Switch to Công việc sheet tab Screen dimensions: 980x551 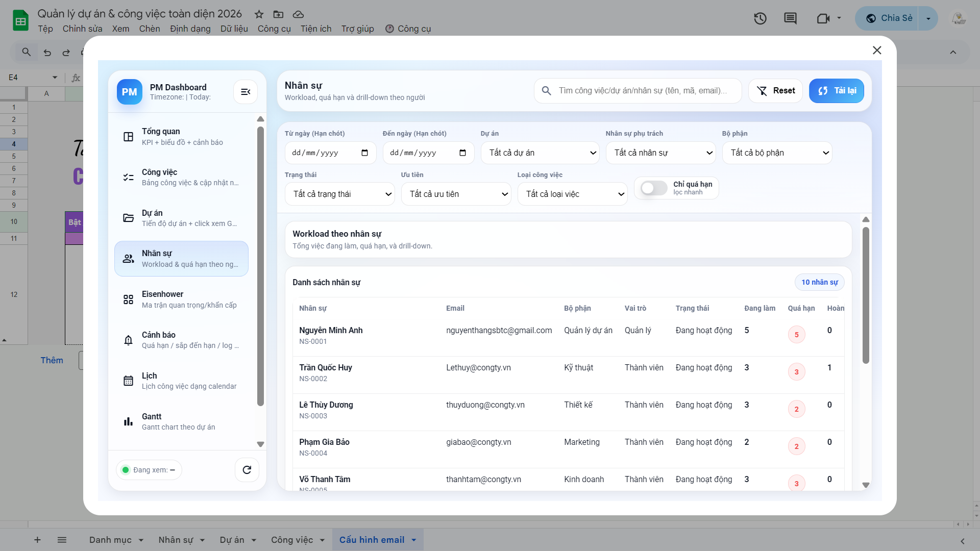click(291, 540)
